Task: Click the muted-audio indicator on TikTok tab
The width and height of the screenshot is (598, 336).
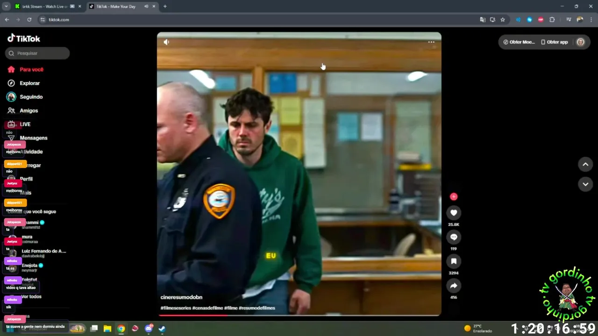Action: coord(146,7)
